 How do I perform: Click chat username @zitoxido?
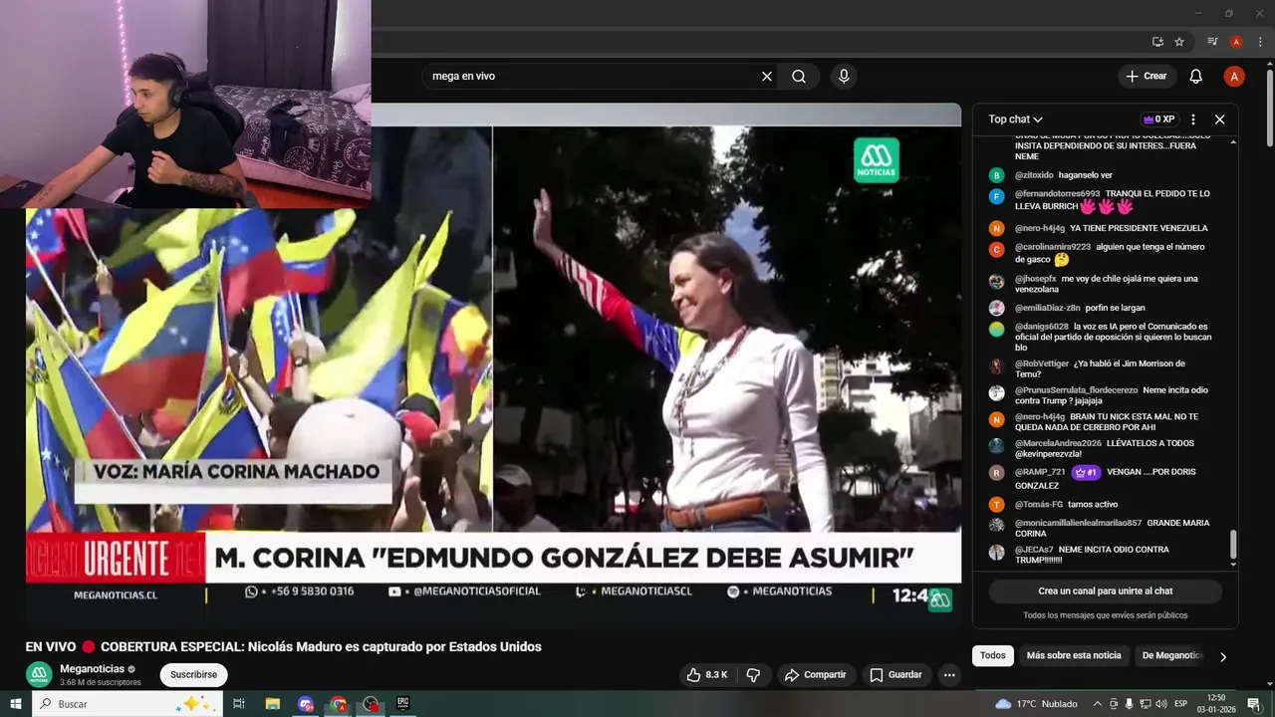[1034, 175]
